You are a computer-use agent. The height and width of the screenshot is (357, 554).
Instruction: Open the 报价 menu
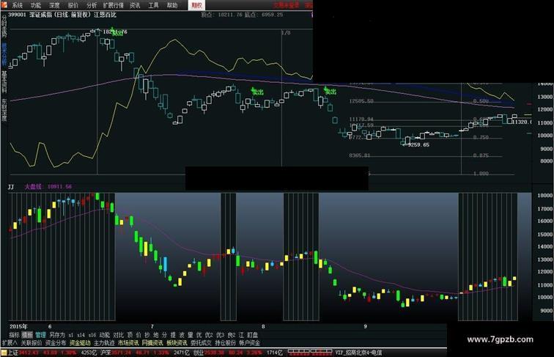[x=73, y=5]
